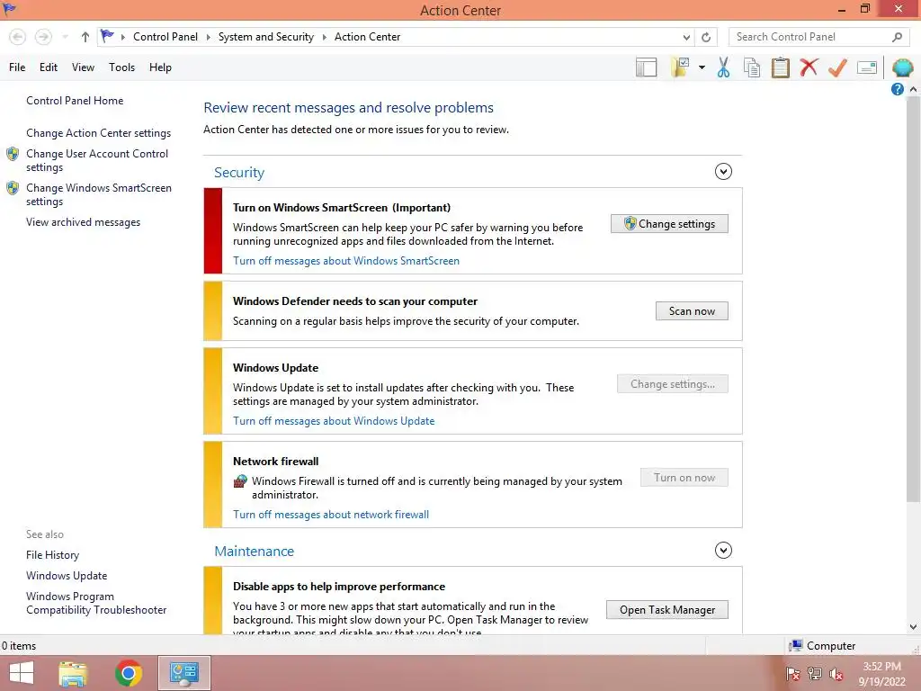Click the preview pane layout icon
The height and width of the screenshot is (691, 921).
coord(646,67)
